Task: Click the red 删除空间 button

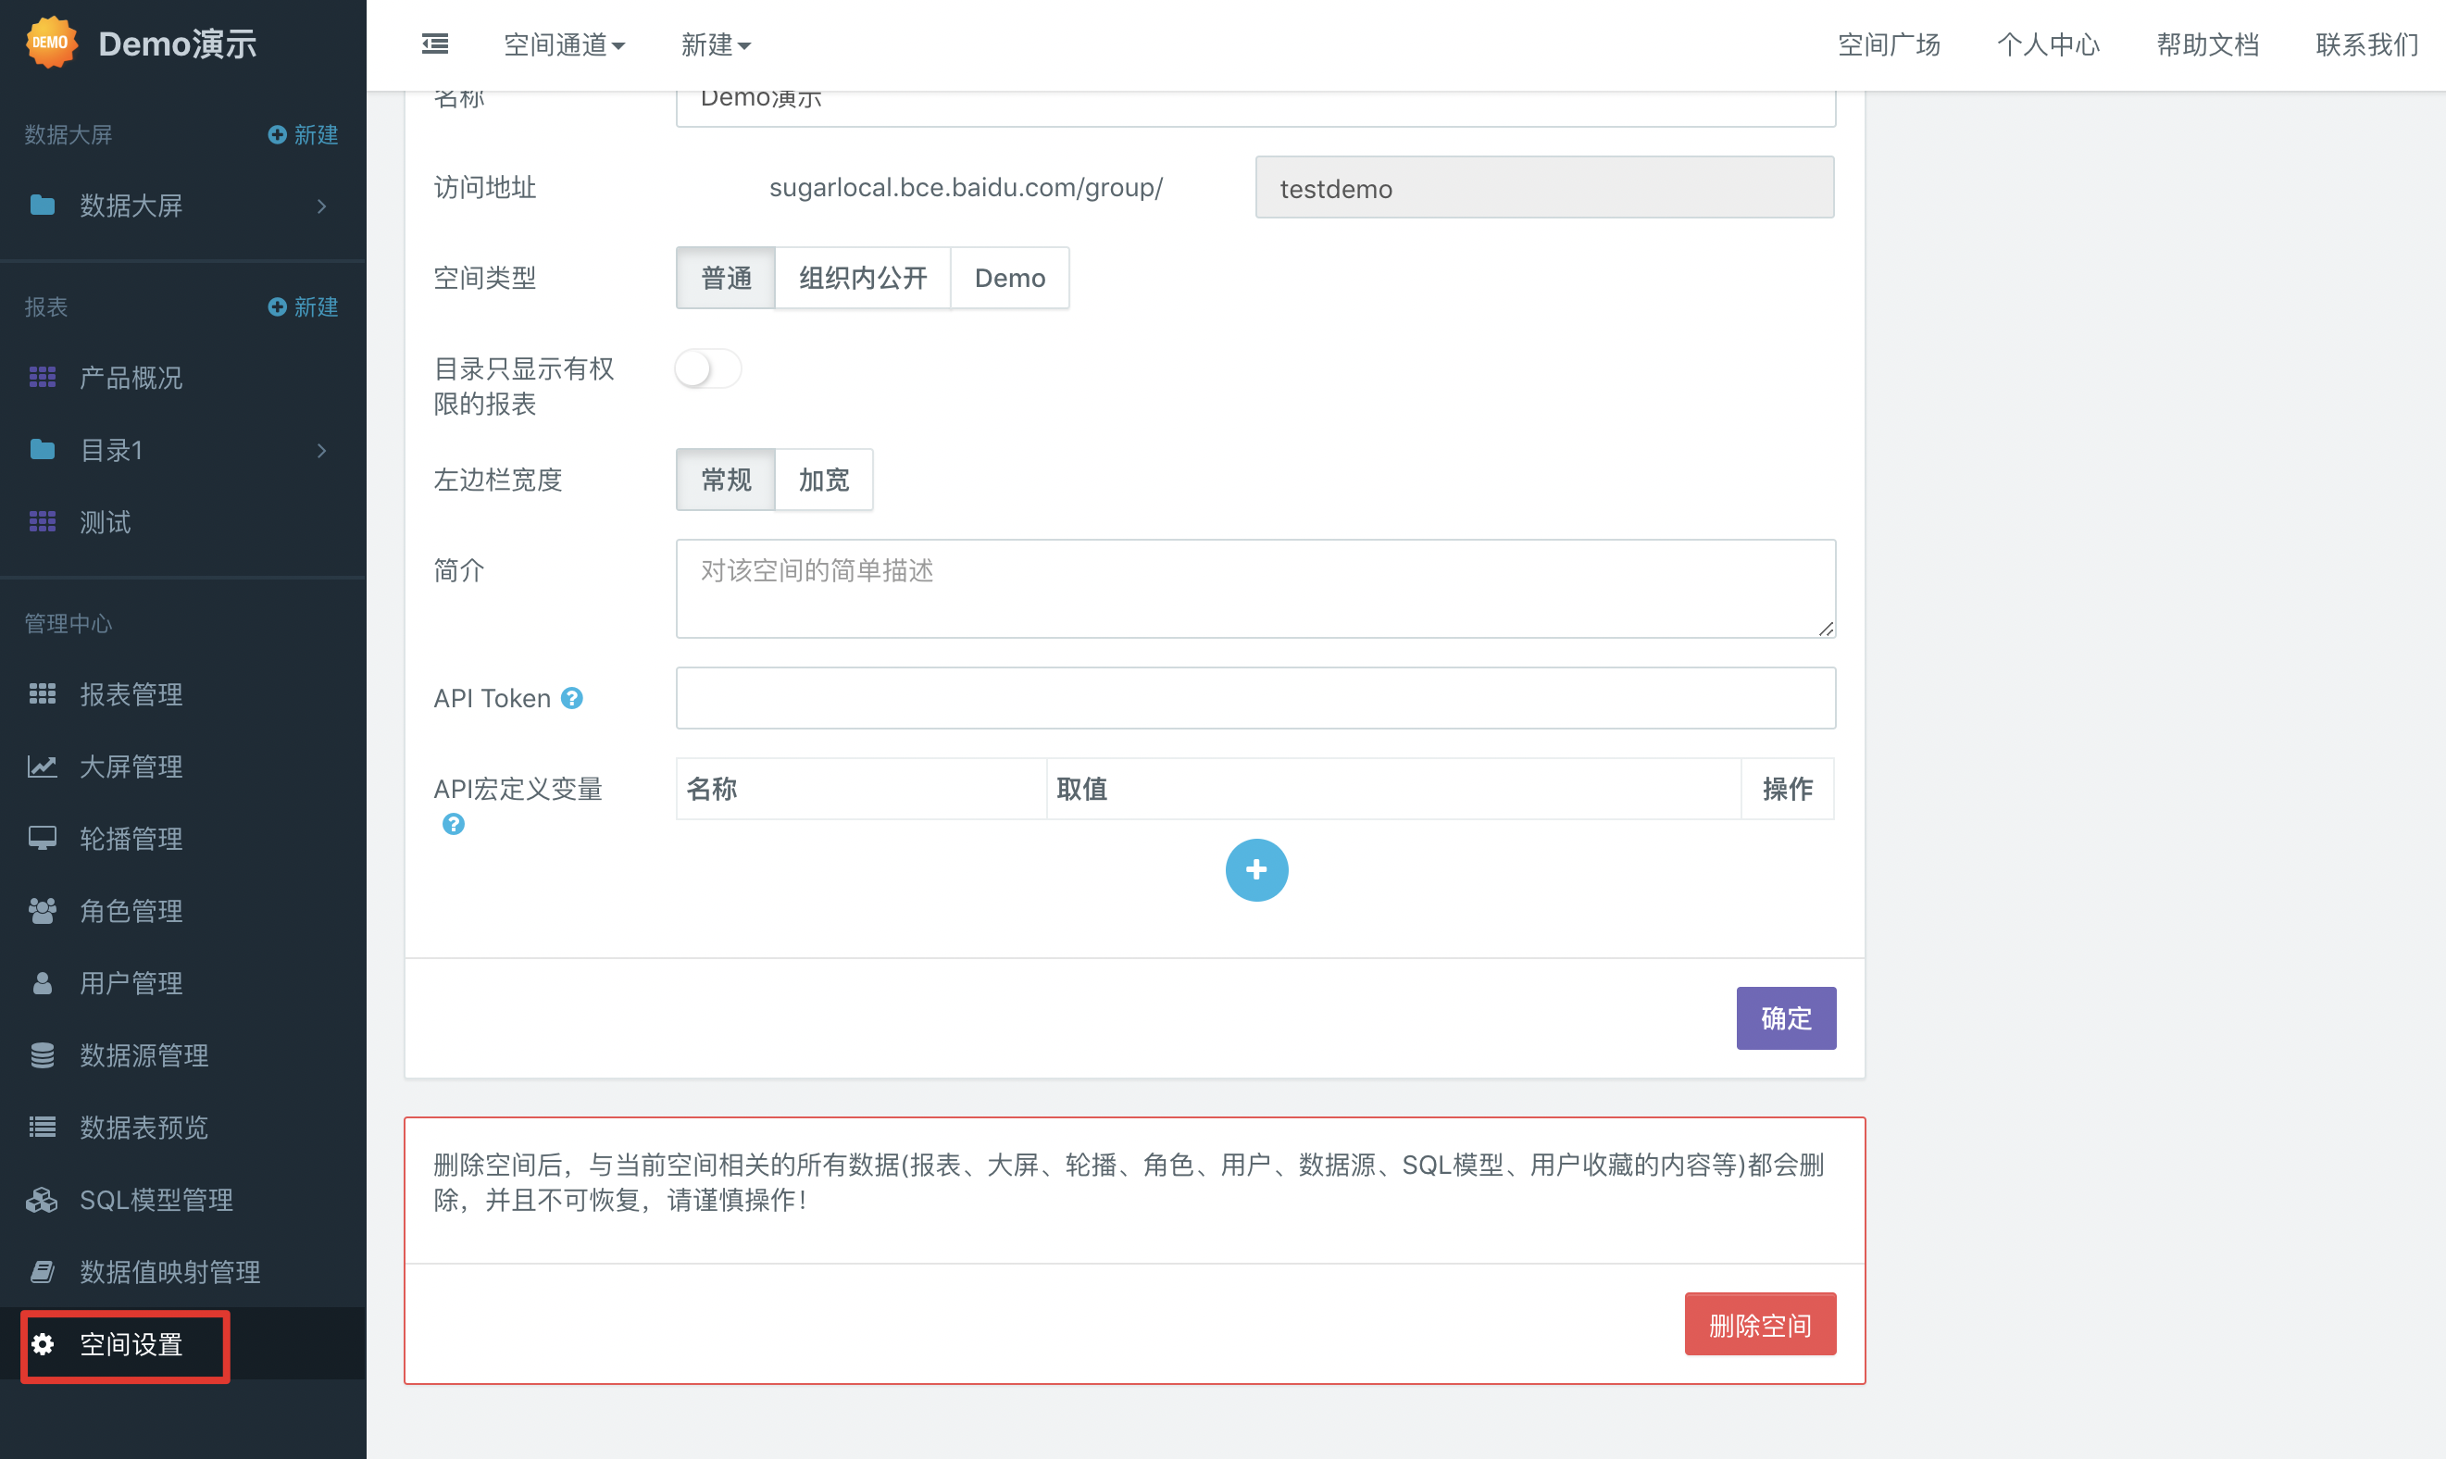Action: point(1760,1325)
